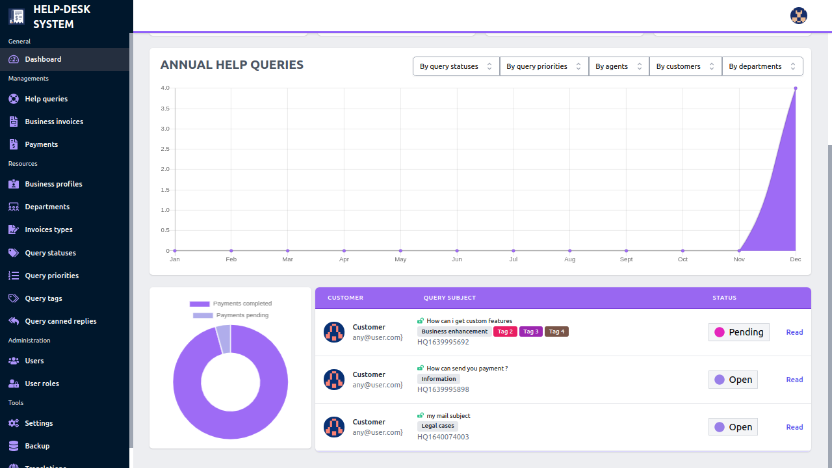
Task: Click the Pending status button
Action: coord(738,332)
